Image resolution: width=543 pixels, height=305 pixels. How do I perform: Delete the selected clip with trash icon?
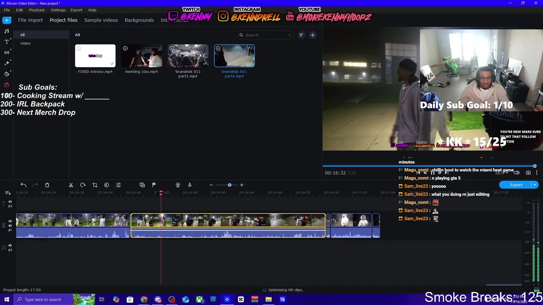point(47,185)
